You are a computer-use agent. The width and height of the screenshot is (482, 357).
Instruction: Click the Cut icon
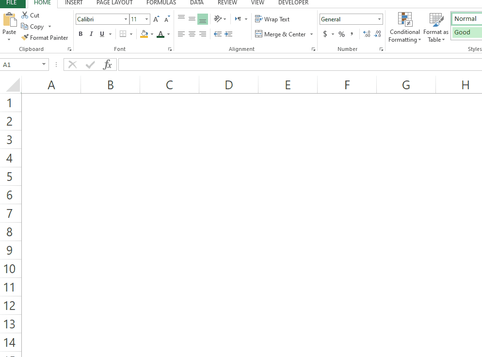(x=24, y=15)
